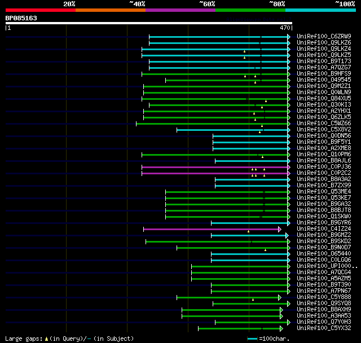Select the UniRef100_B9T390 entry
The image size is (361, 343).
point(324,285)
